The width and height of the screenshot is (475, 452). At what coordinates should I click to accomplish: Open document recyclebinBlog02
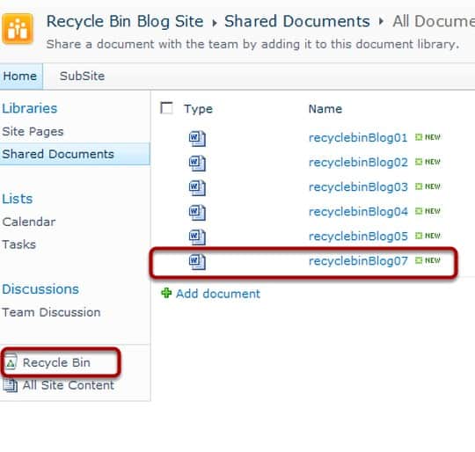coord(358,163)
